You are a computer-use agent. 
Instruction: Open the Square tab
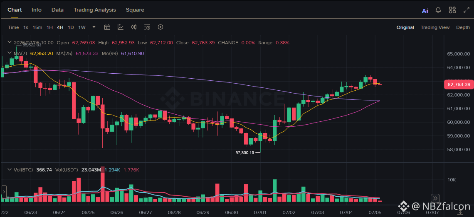tap(135, 10)
